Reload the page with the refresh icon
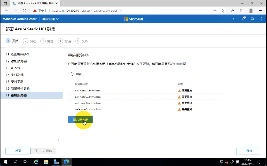Screen dimensions: 267x166 coord(25,10)
